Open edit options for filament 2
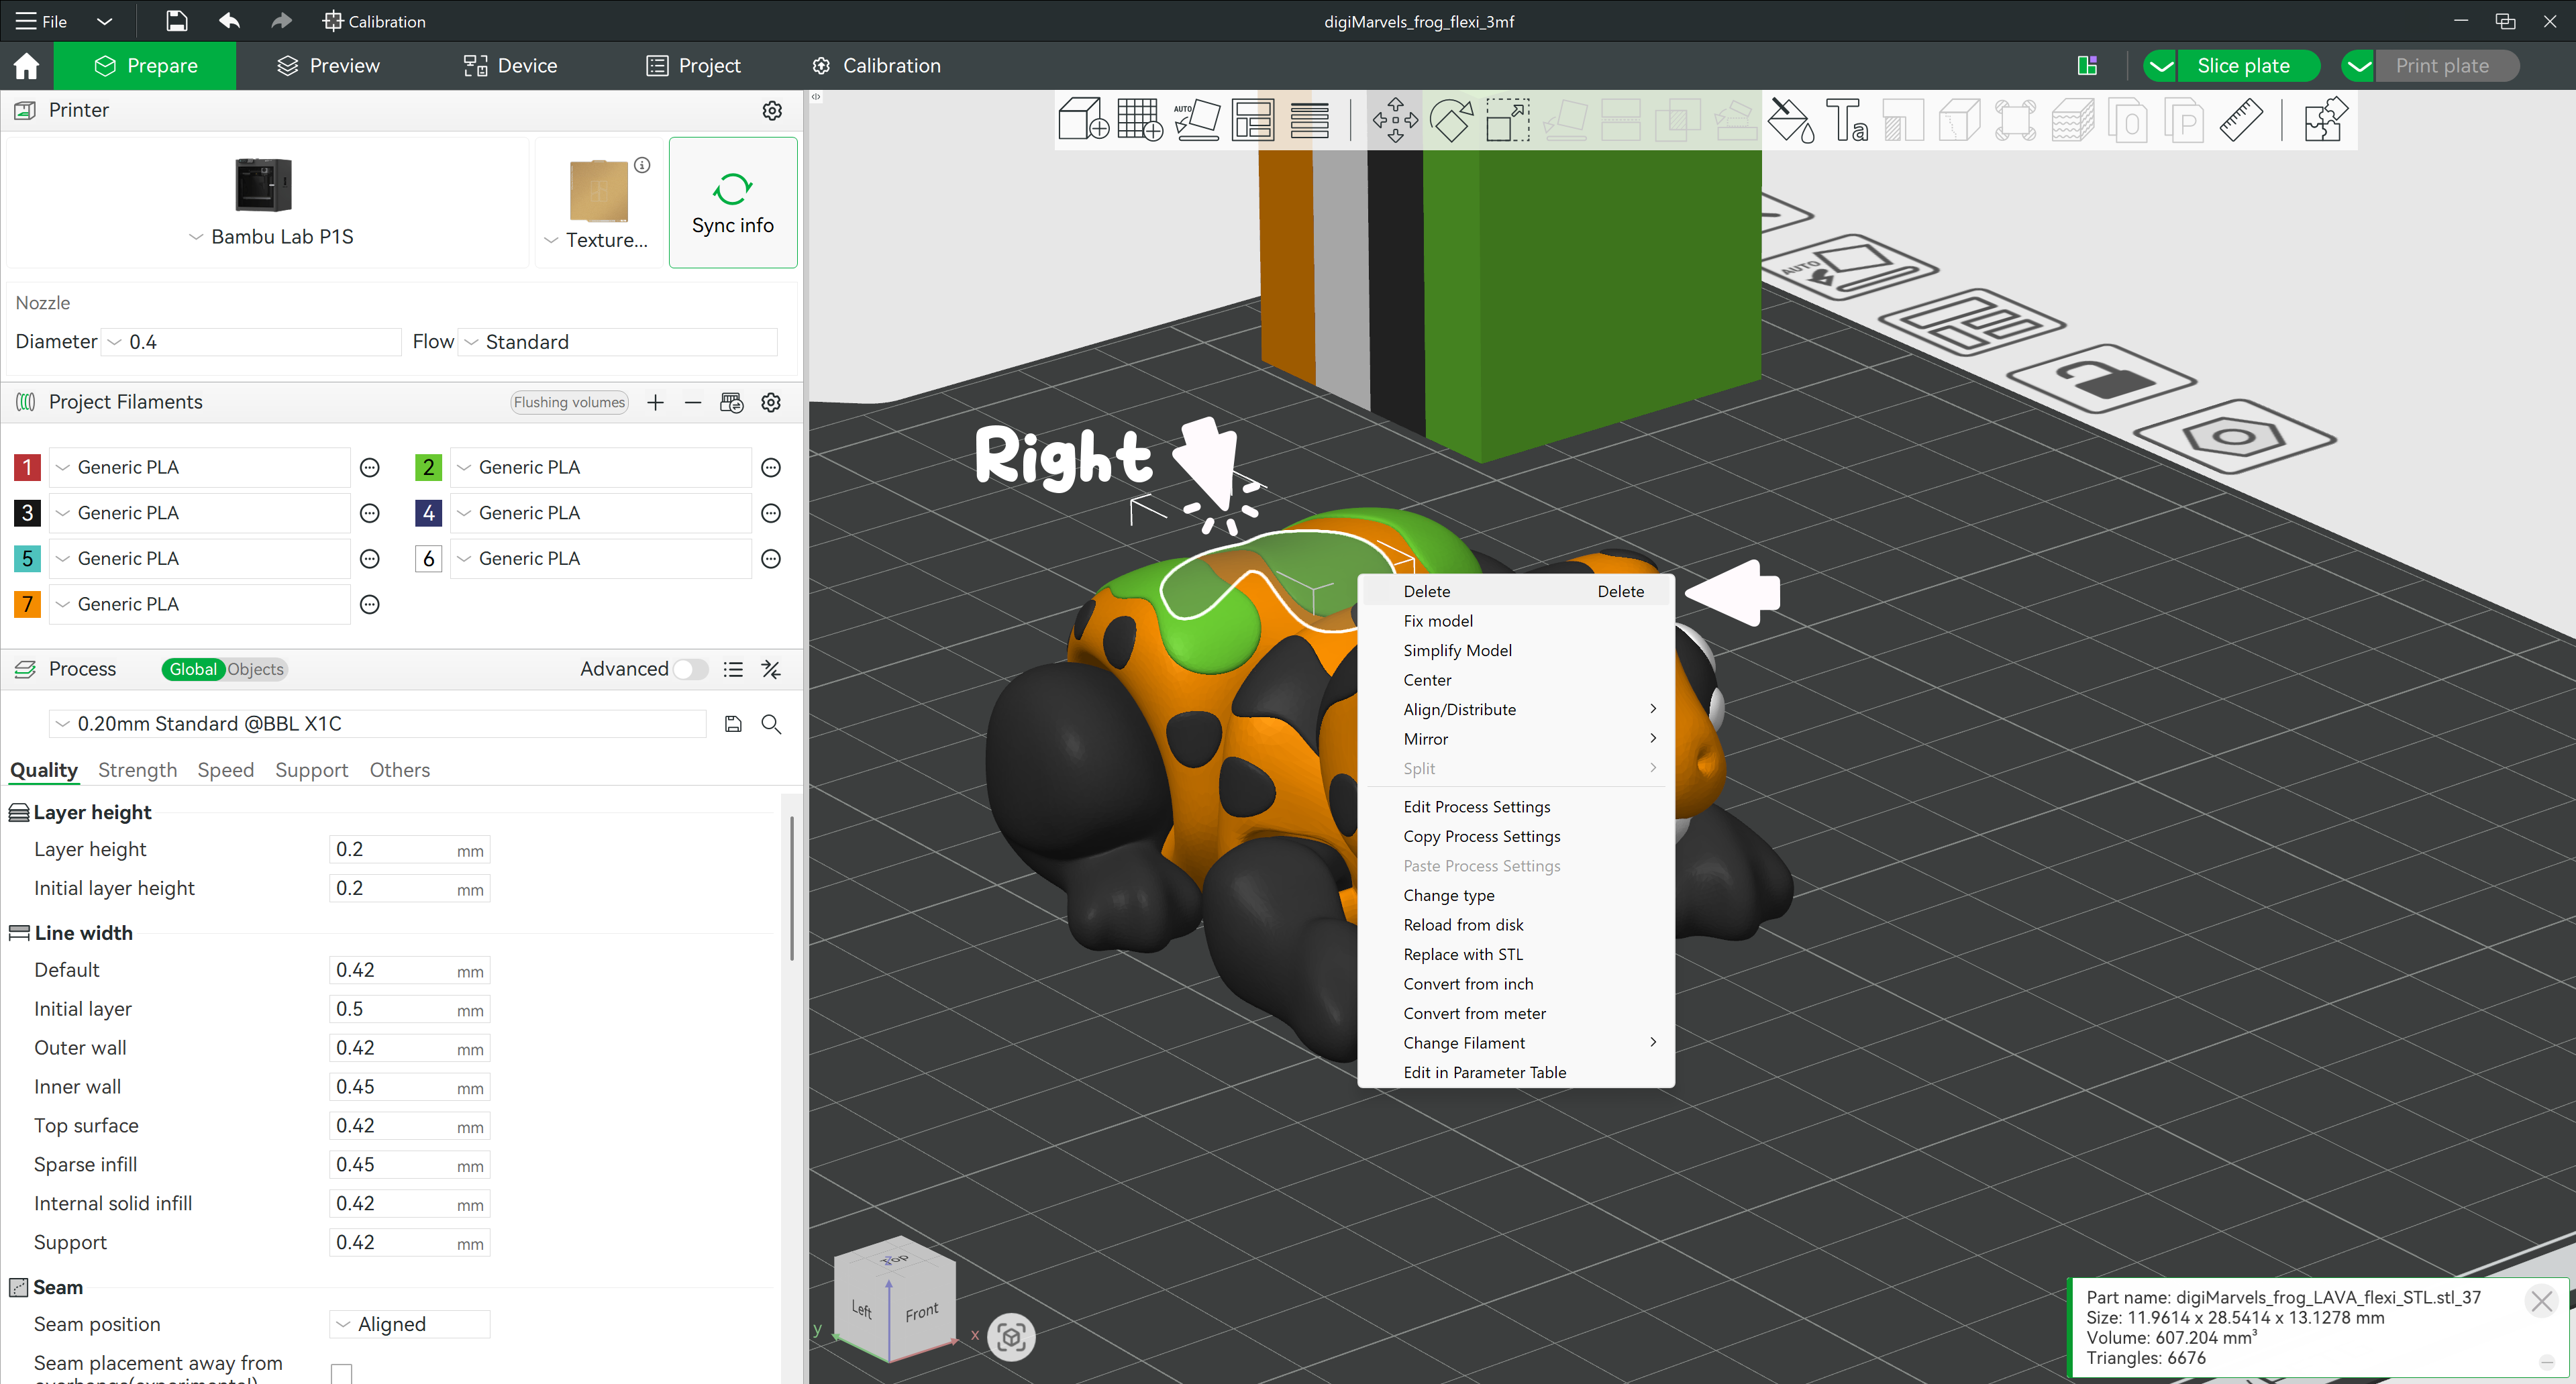2576x1384 pixels. 771,467
